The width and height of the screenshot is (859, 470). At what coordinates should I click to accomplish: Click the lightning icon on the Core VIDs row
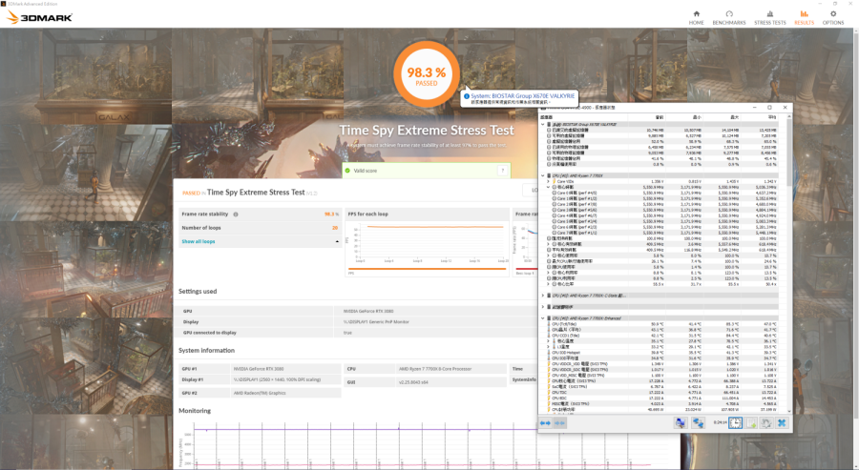click(554, 181)
